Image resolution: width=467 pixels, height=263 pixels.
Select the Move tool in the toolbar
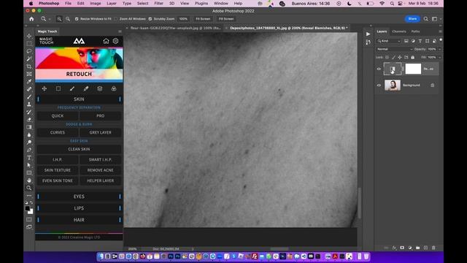point(29,36)
